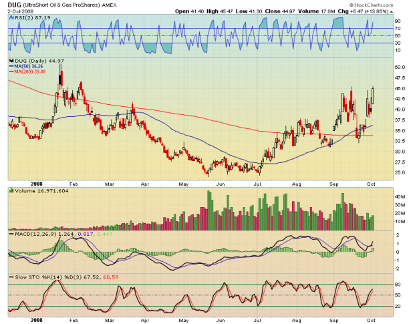413x324 pixels.
Task: Click the 20 level on Slow STO axis
Action: pos(398,307)
